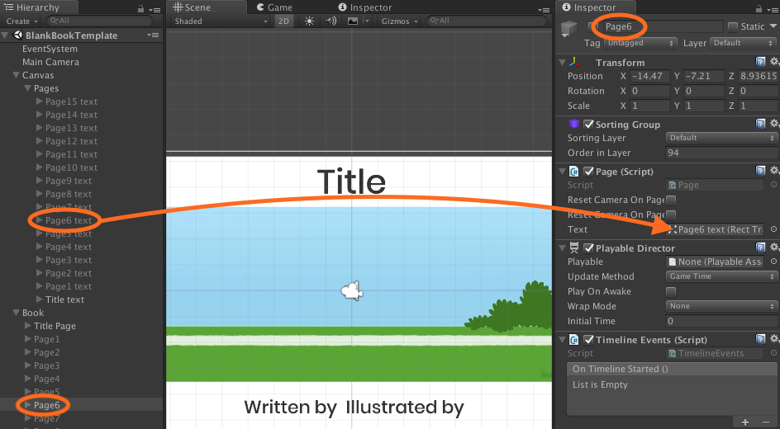Viewport: 780px width, 429px height.
Task: Select Main Camera in hierarchy
Action: [50, 62]
